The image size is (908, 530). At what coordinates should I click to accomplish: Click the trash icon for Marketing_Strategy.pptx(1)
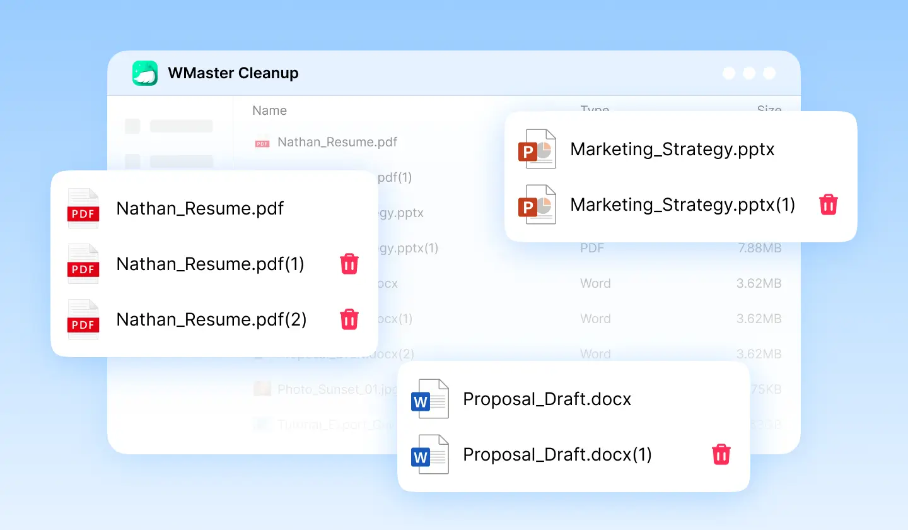(829, 204)
